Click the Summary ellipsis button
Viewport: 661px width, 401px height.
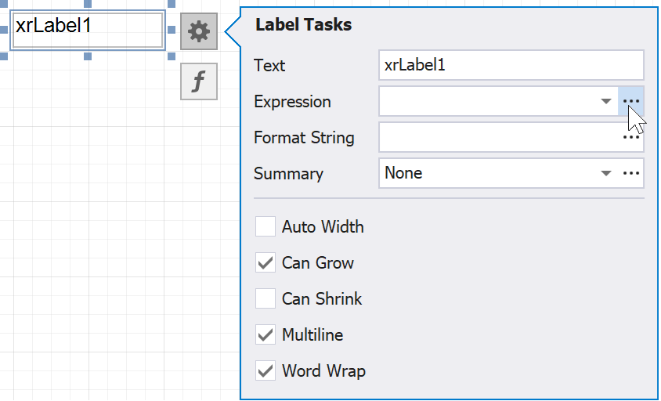[x=631, y=174]
